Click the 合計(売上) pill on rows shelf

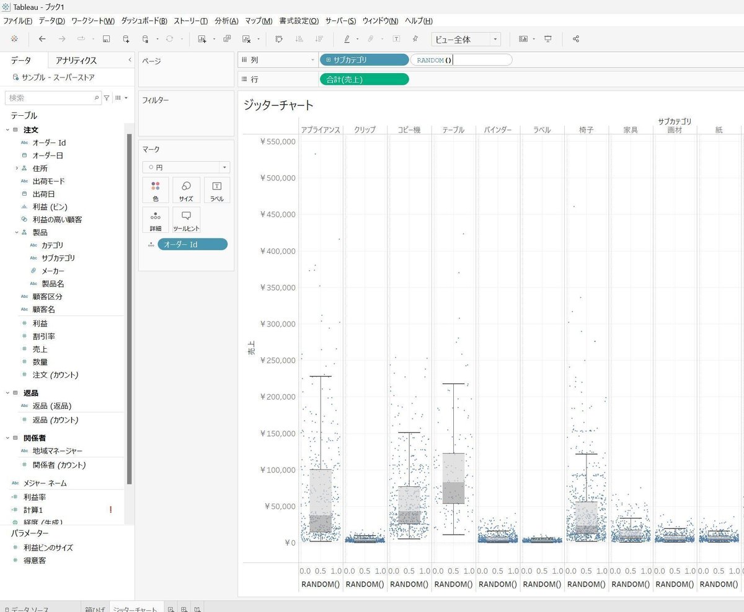(x=364, y=79)
